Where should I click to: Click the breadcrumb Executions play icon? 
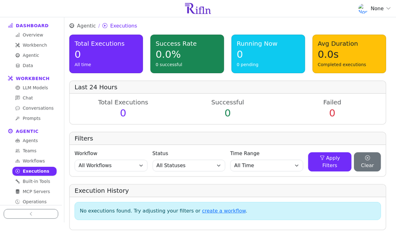(x=105, y=26)
